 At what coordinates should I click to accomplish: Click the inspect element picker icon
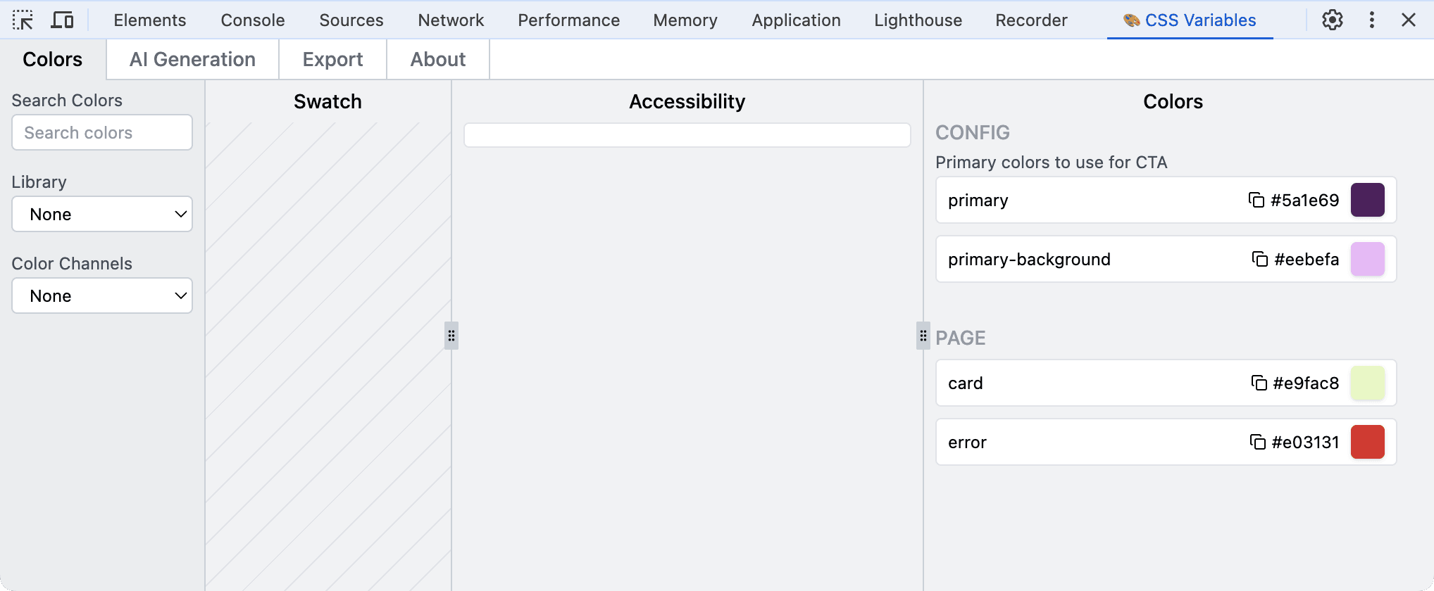point(23,20)
